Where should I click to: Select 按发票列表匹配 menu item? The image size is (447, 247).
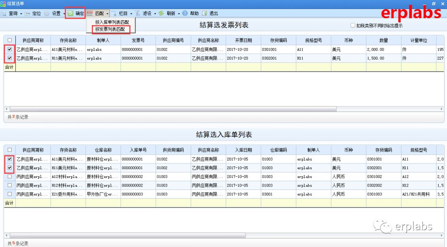click(110, 29)
